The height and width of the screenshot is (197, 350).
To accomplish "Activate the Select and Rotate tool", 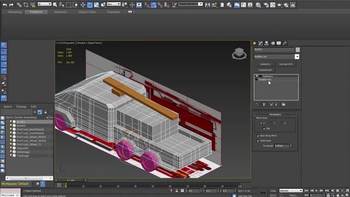I will (x=90, y=5).
